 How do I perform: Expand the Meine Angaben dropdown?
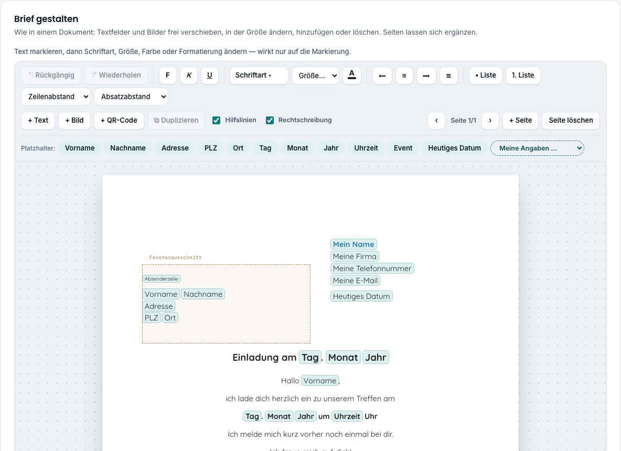[x=538, y=148]
